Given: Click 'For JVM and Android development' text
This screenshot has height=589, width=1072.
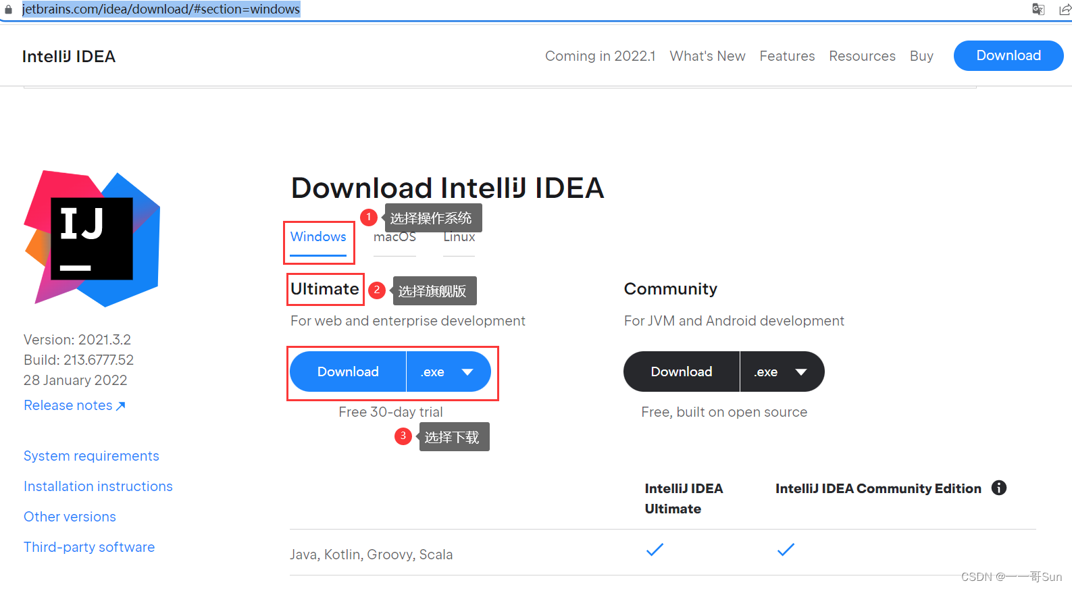Looking at the screenshot, I should [734, 321].
